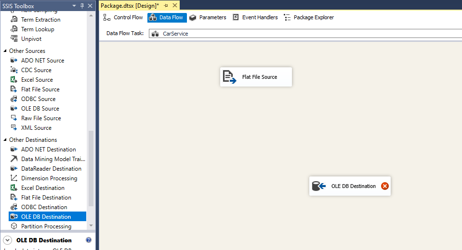The image size is (462, 250).
Task: Pick the Raw File Source icon
Action: 14,118
